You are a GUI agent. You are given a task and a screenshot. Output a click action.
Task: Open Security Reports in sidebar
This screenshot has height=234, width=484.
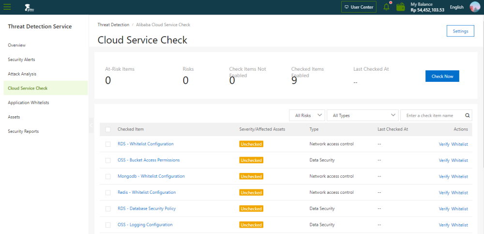pos(23,131)
